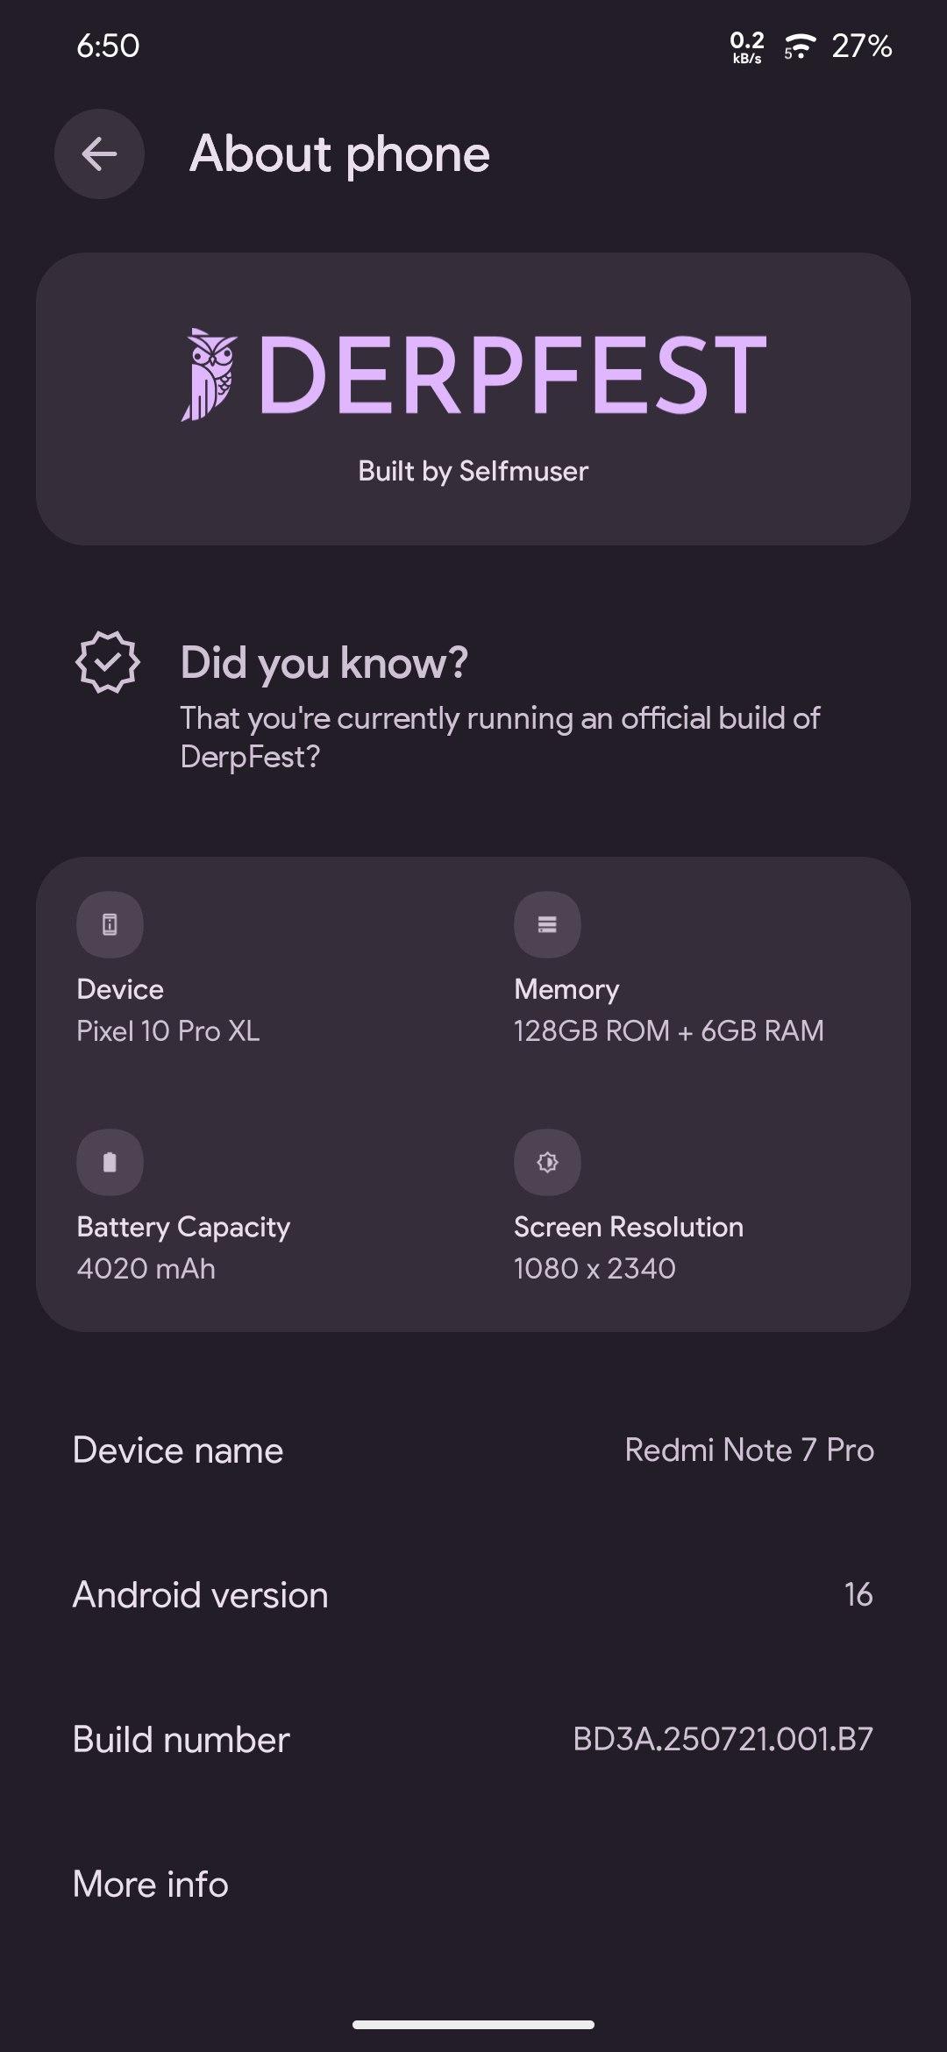Open the Device name entry

473,1450
